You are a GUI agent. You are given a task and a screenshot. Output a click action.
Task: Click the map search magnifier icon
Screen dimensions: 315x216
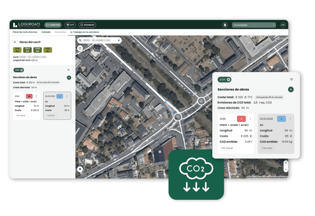click(80, 40)
